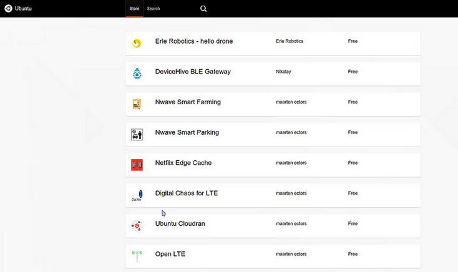
Task: Open Digital Chaos for LTE app
Action: pos(187,193)
